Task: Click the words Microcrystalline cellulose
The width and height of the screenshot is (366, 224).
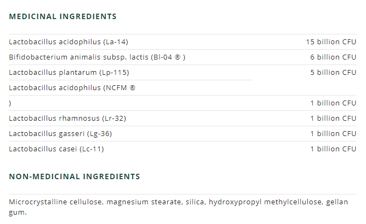Action: pyautogui.click(x=55, y=202)
